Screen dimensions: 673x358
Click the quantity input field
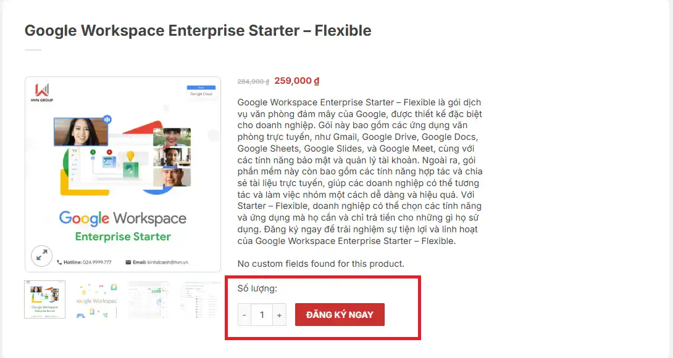[x=262, y=315]
